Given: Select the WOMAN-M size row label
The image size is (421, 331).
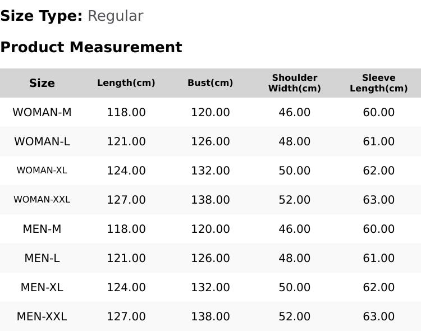Looking at the screenshot, I should click(x=42, y=112).
